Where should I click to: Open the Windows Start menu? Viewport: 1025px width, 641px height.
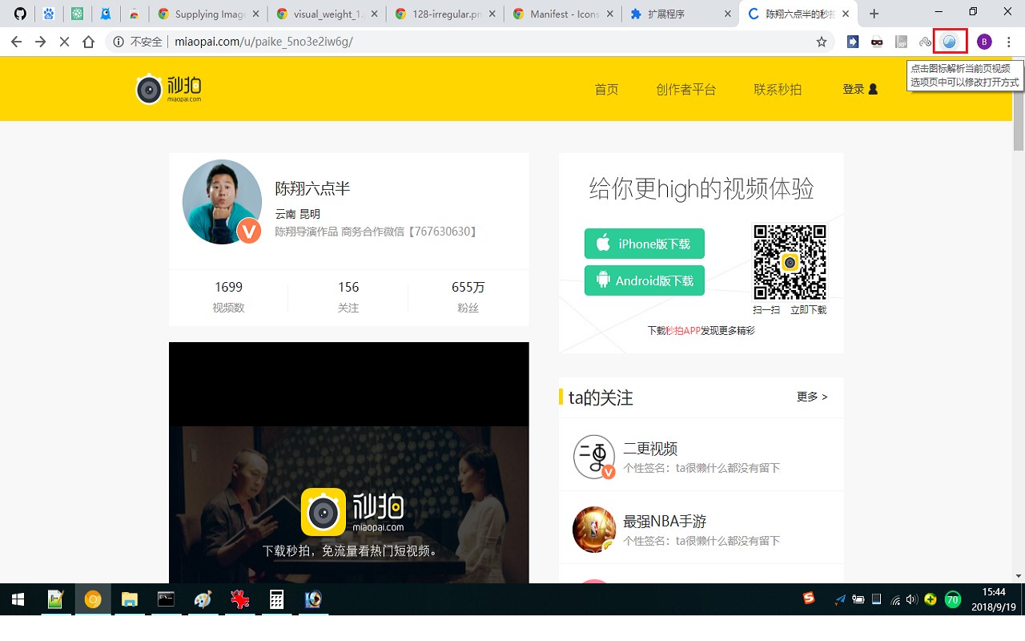(x=17, y=599)
